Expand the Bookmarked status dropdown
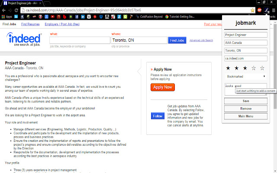The width and height of the screenshot is (277, 173). click(x=246, y=77)
